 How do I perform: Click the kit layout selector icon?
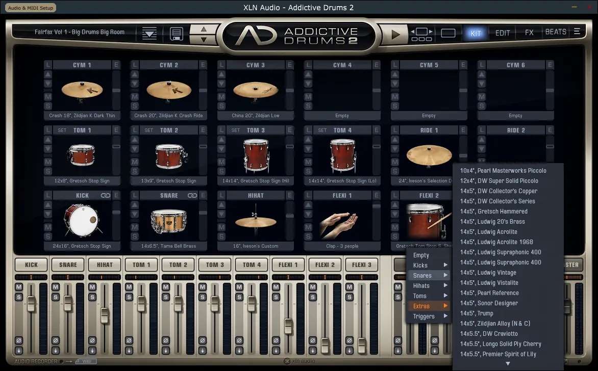[x=421, y=34]
